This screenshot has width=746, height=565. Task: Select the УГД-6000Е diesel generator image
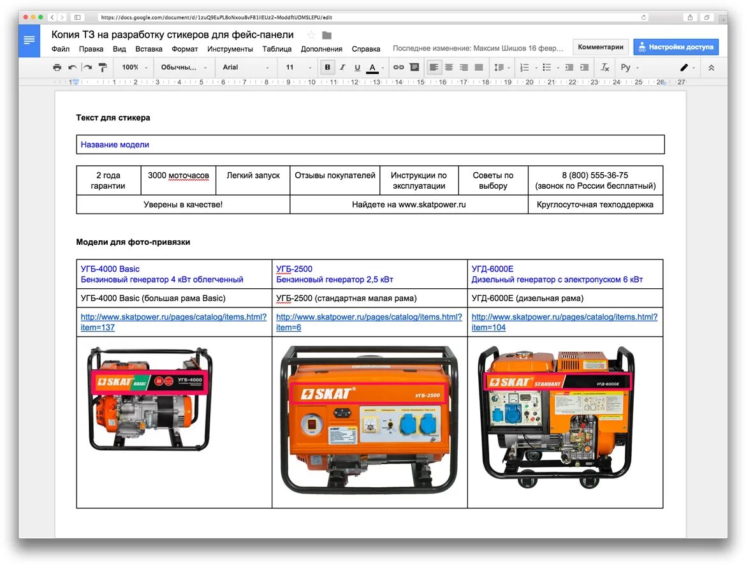[x=556, y=418]
